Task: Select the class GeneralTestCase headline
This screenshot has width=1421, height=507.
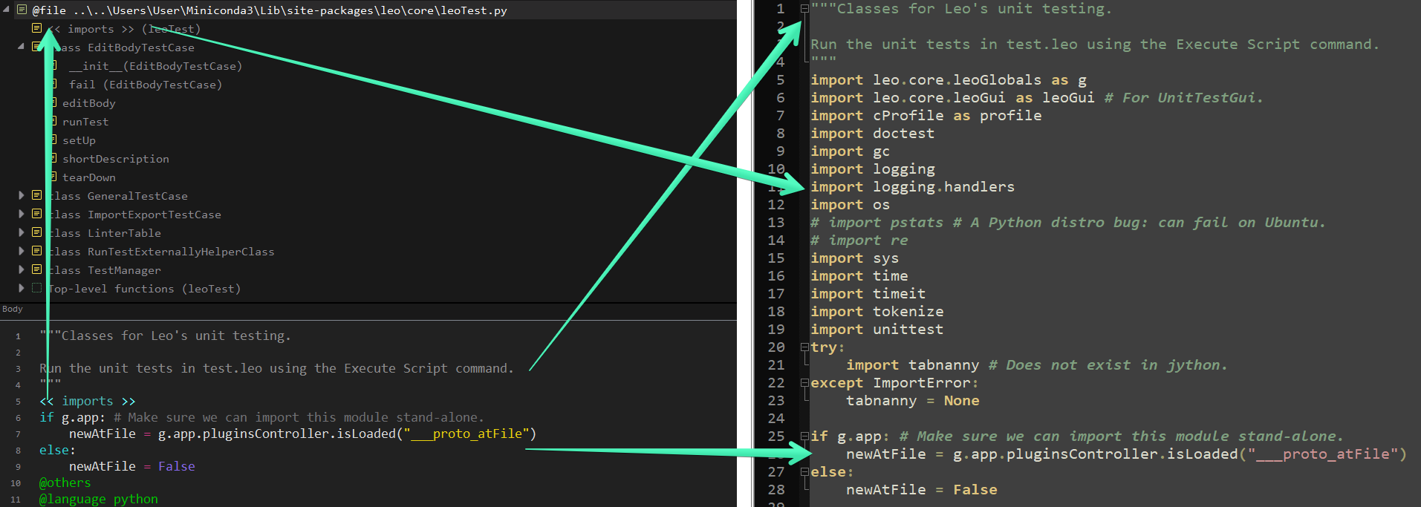Action: tap(118, 196)
